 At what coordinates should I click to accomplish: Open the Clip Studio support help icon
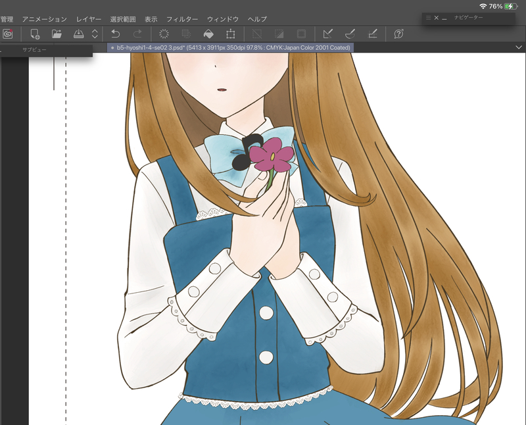(x=398, y=34)
